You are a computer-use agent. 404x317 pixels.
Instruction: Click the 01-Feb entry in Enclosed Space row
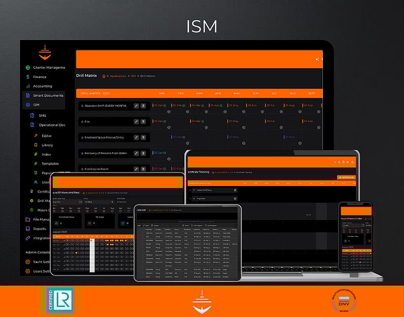[178, 137]
